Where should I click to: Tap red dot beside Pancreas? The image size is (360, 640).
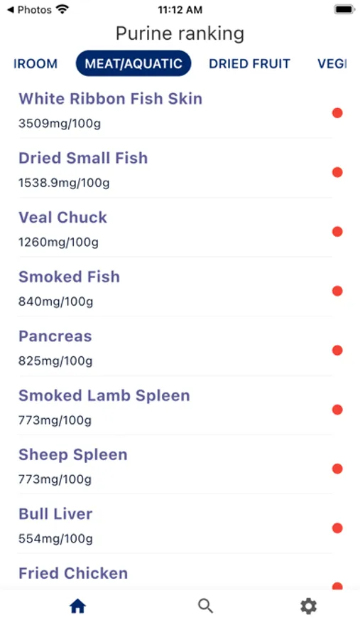[337, 350]
